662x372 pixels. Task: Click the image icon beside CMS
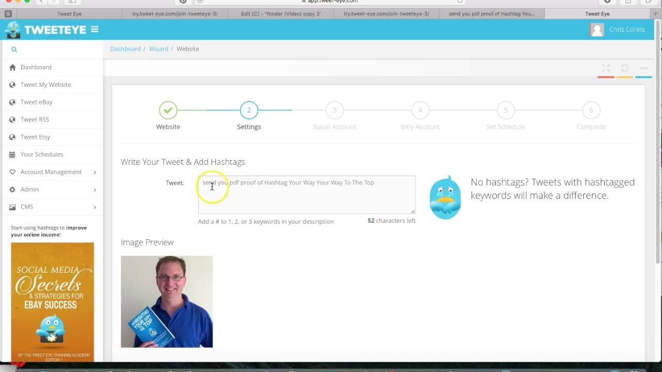(x=12, y=207)
